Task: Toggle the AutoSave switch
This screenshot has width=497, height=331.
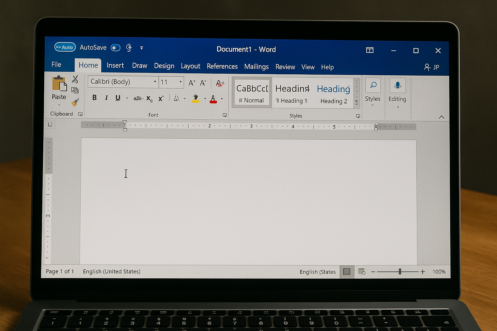Action: [x=116, y=48]
